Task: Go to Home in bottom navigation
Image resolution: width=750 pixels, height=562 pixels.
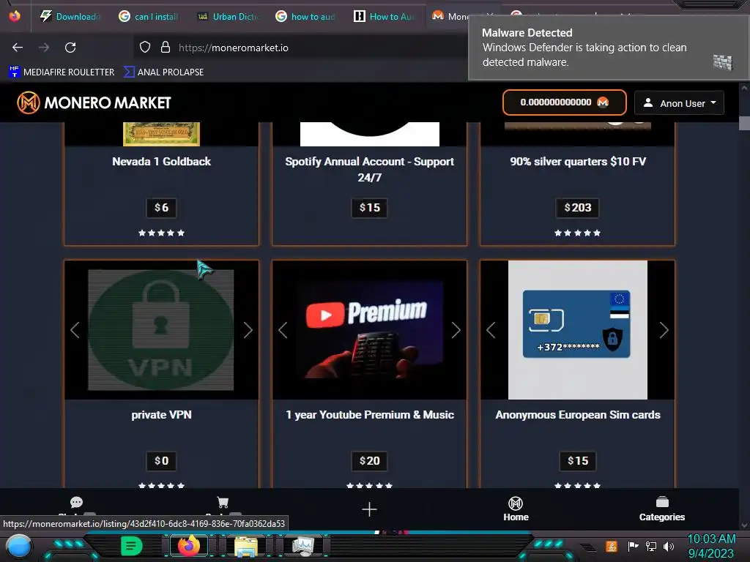Action: click(516, 509)
